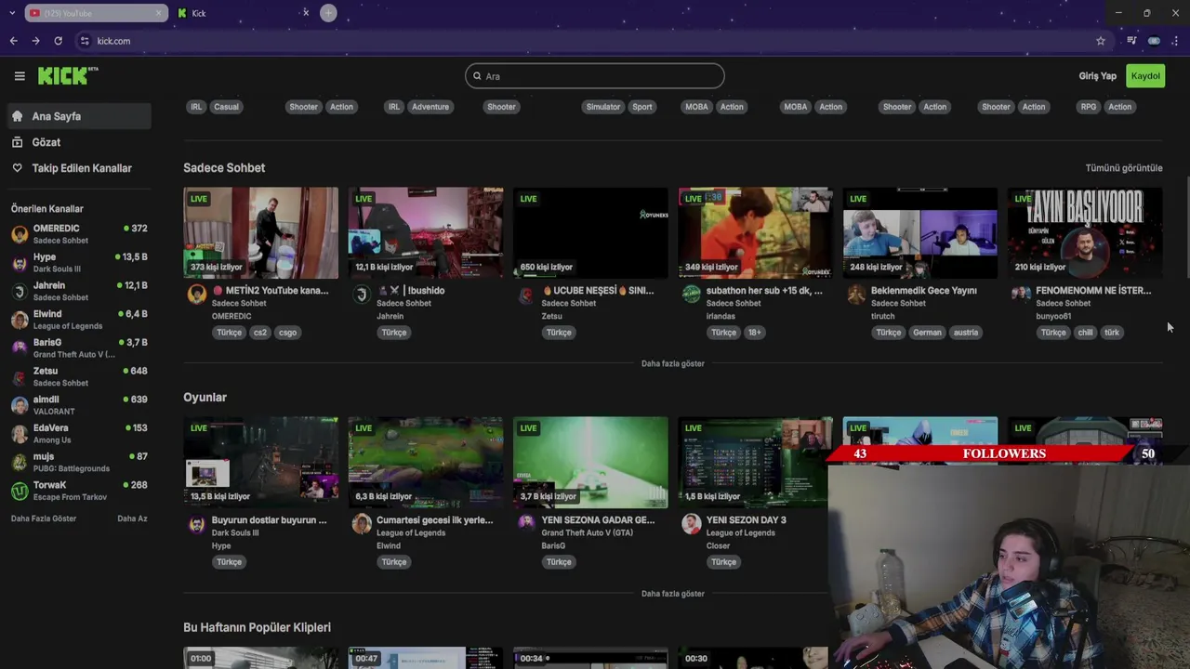This screenshot has height=669, width=1190.
Task: Open Takip Edilen Kanallar
Action: tap(78, 168)
